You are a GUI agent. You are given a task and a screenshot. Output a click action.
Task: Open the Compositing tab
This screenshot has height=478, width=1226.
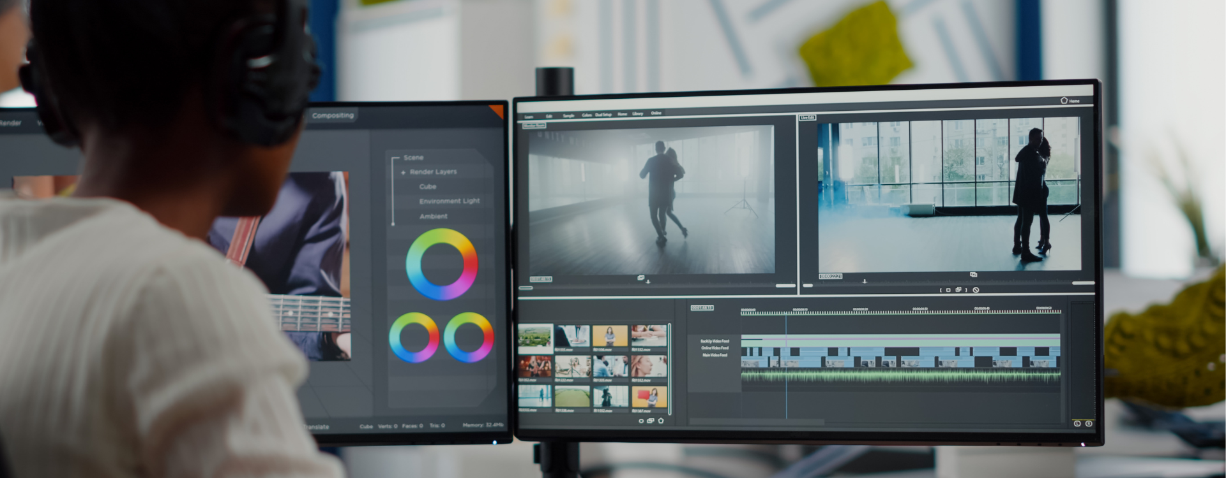pos(333,115)
